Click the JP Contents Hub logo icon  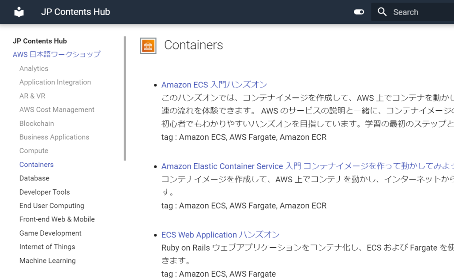click(x=19, y=12)
